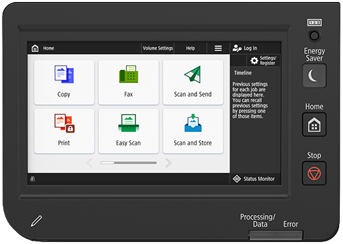The width and height of the screenshot is (343, 244).
Task: Tap the Processing/Data indicator label
Action: [258, 220]
